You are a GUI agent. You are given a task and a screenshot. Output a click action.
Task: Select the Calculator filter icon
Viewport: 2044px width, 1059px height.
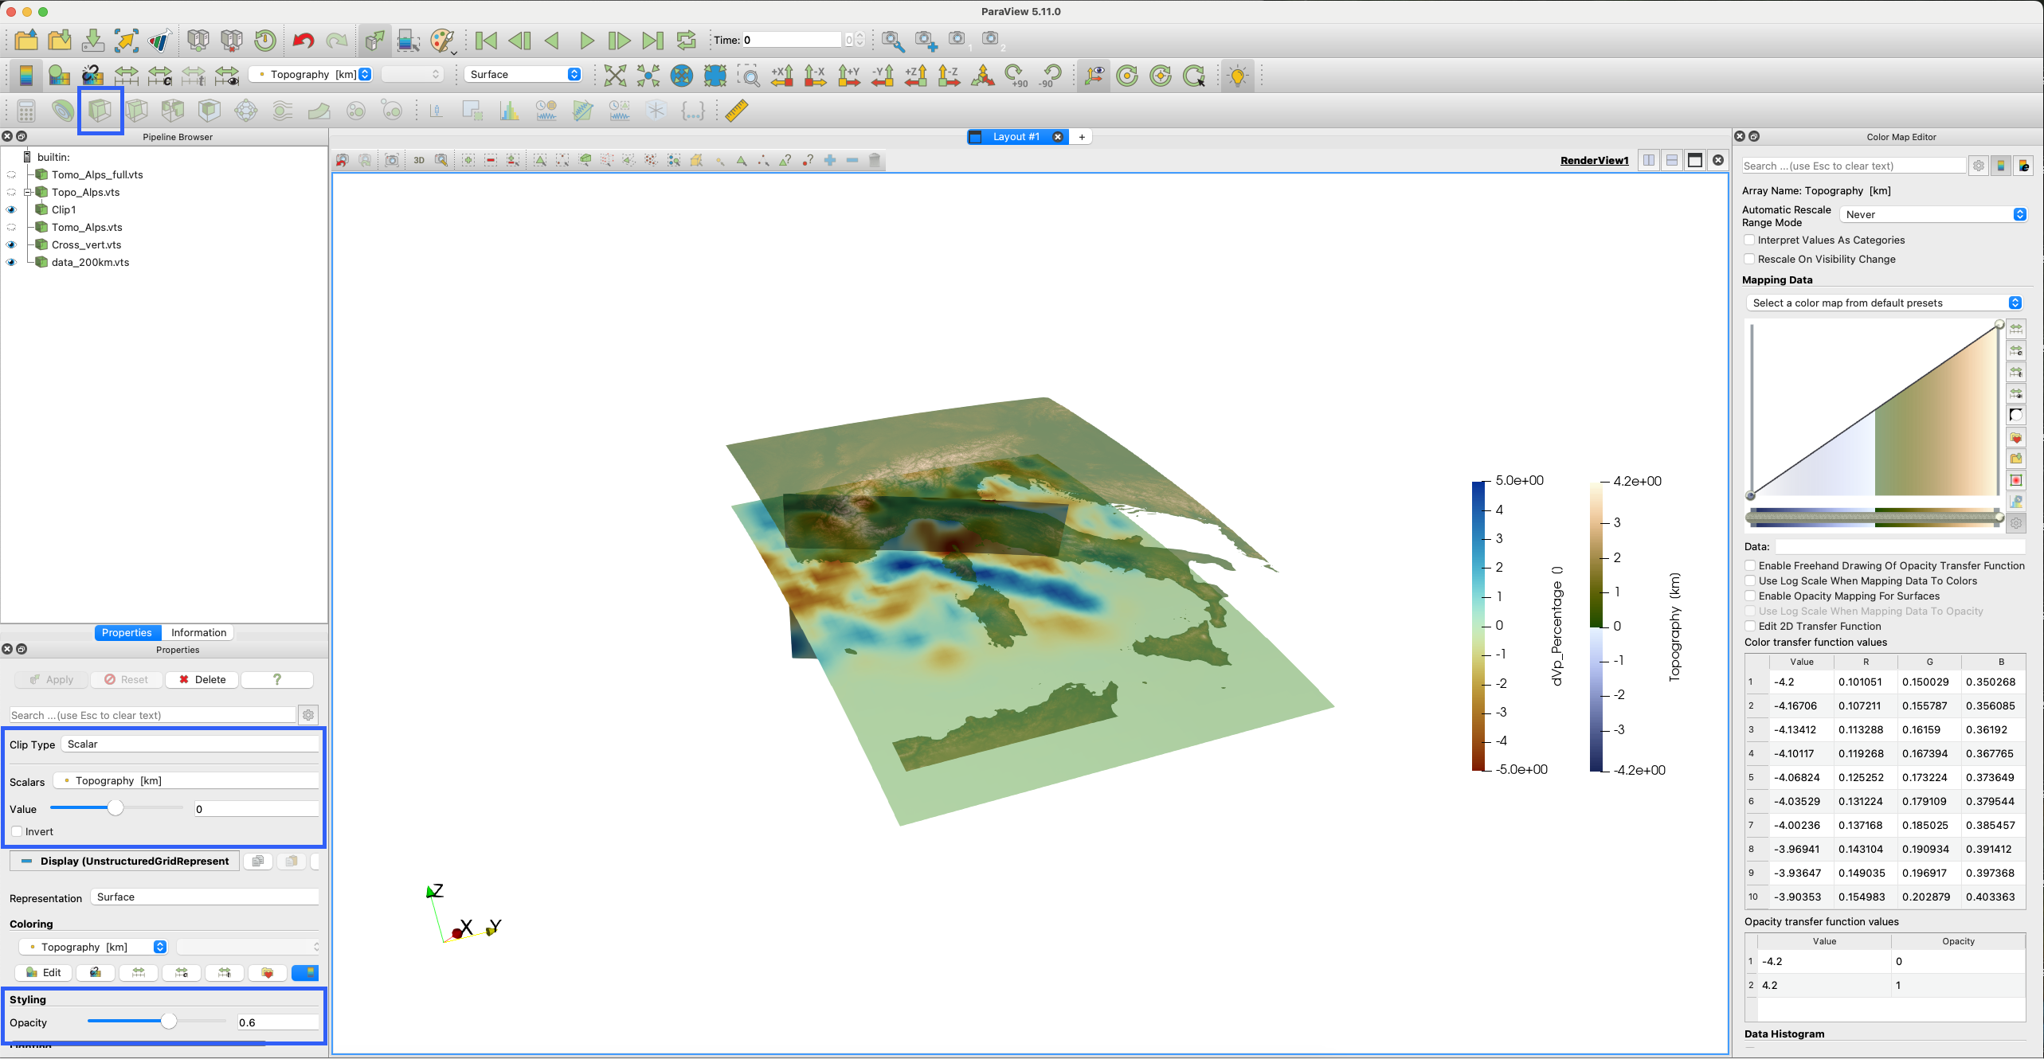(x=26, y=111)
